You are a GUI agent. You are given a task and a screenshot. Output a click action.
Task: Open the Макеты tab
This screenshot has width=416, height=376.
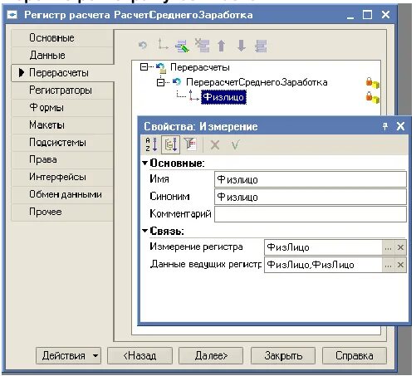pos(62,125)
